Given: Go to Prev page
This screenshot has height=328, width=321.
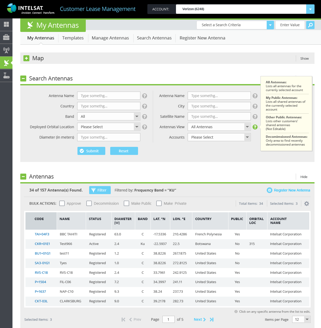Looking at the screenshot, I should pos(135,319).
